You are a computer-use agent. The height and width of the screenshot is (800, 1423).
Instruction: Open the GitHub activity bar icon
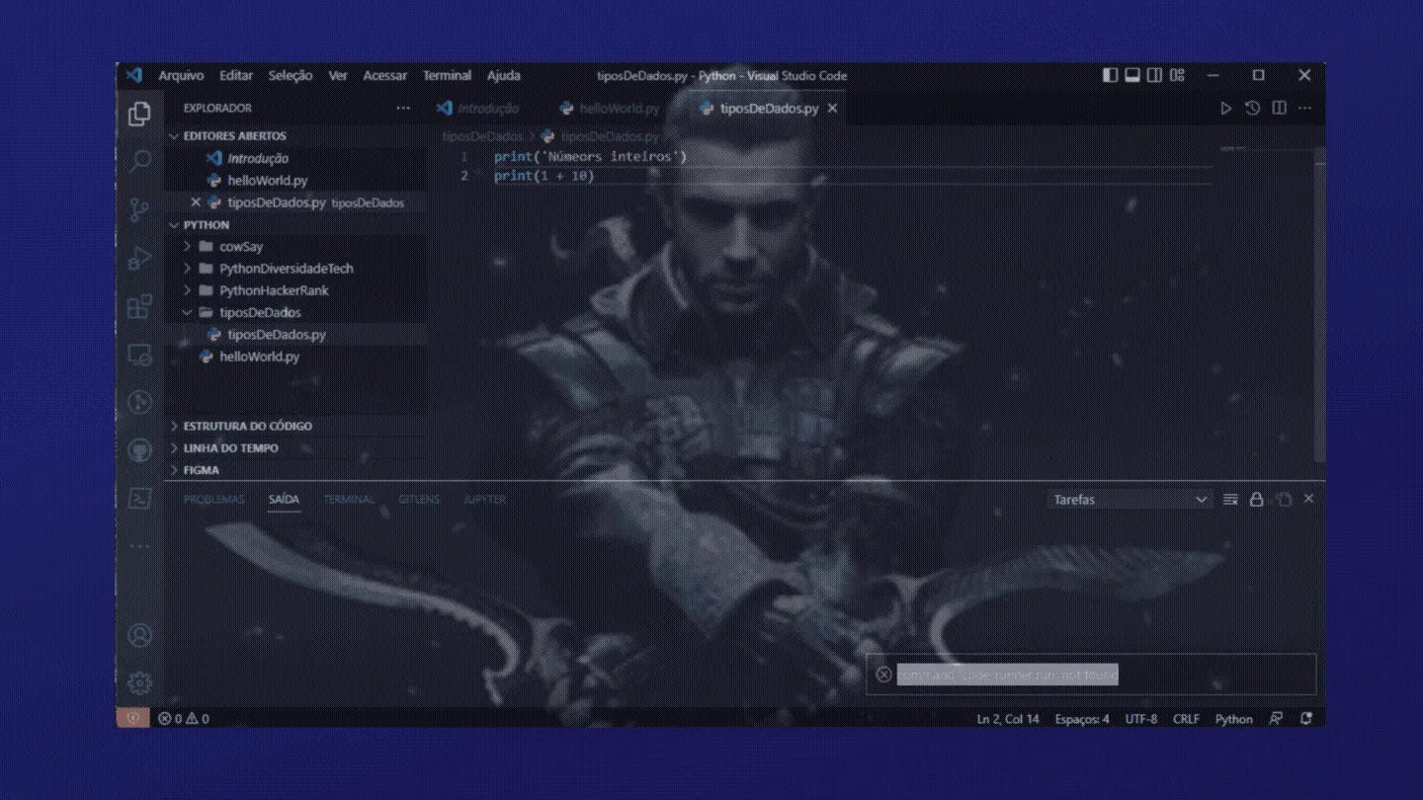[139, 450]
